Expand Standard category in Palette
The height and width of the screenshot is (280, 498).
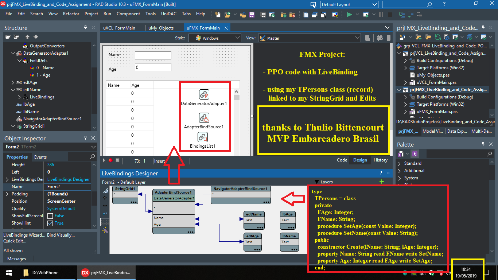[x=400, y=163]
